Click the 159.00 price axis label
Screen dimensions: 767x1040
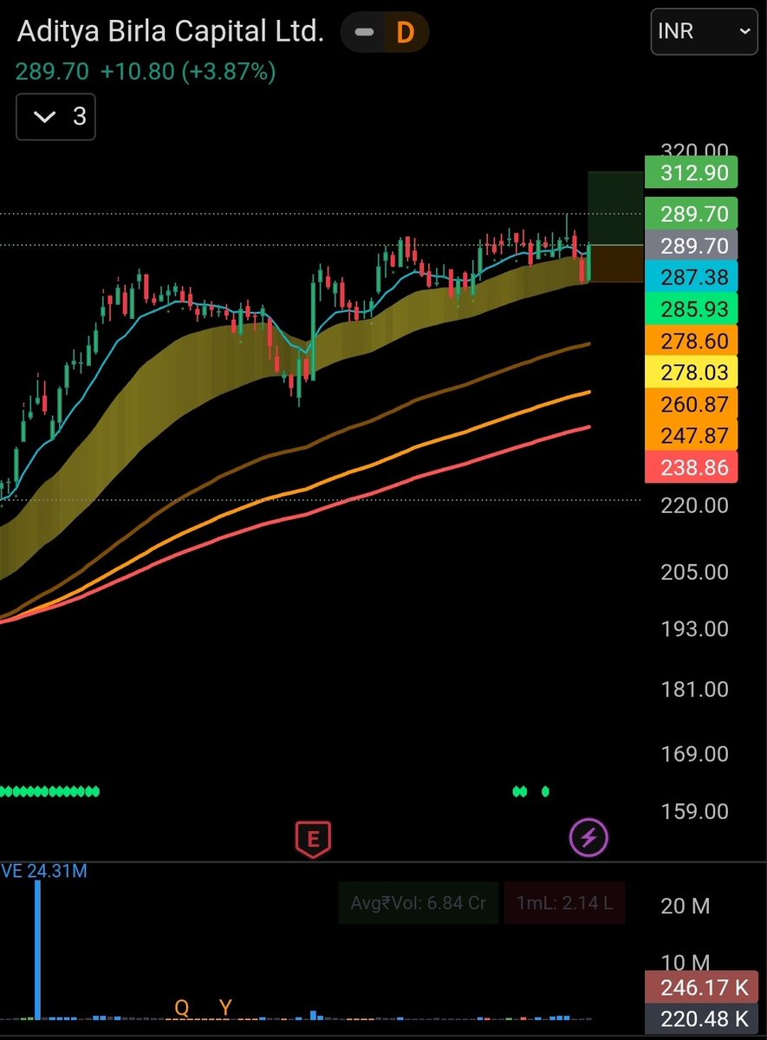tap(694, 812)
